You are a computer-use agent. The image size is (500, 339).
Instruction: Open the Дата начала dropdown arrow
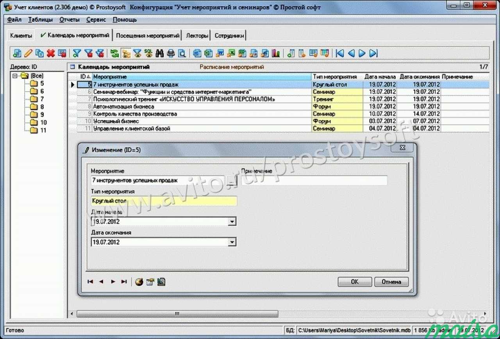(x=232, y=222)
